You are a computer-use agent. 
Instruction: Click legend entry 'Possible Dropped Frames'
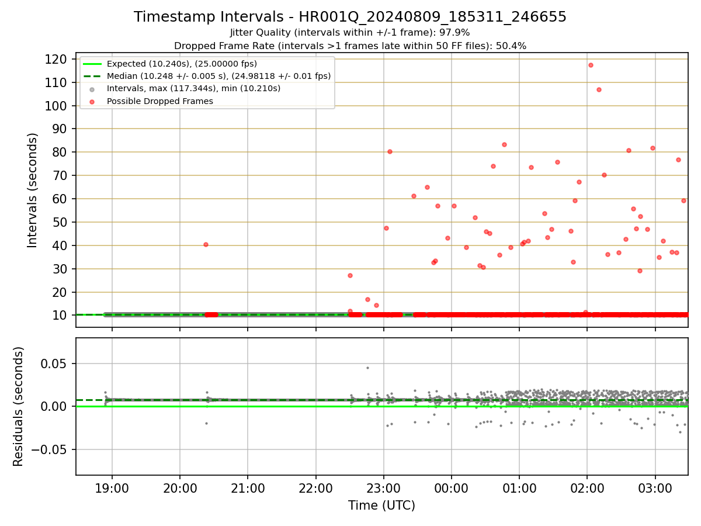[160, 101]
